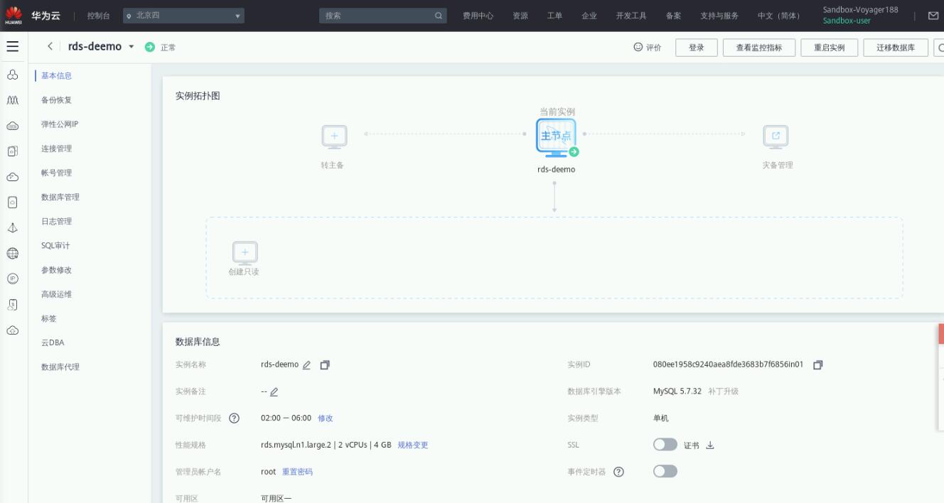Click 修改 maintenance window link
The width and height of the screenshot is (944, 503).
coord(326,418)
